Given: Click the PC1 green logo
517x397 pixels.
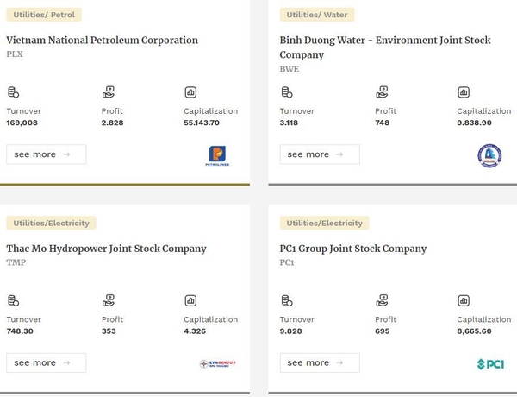Looking at the screenshot, I should click(x=490, y=364).
